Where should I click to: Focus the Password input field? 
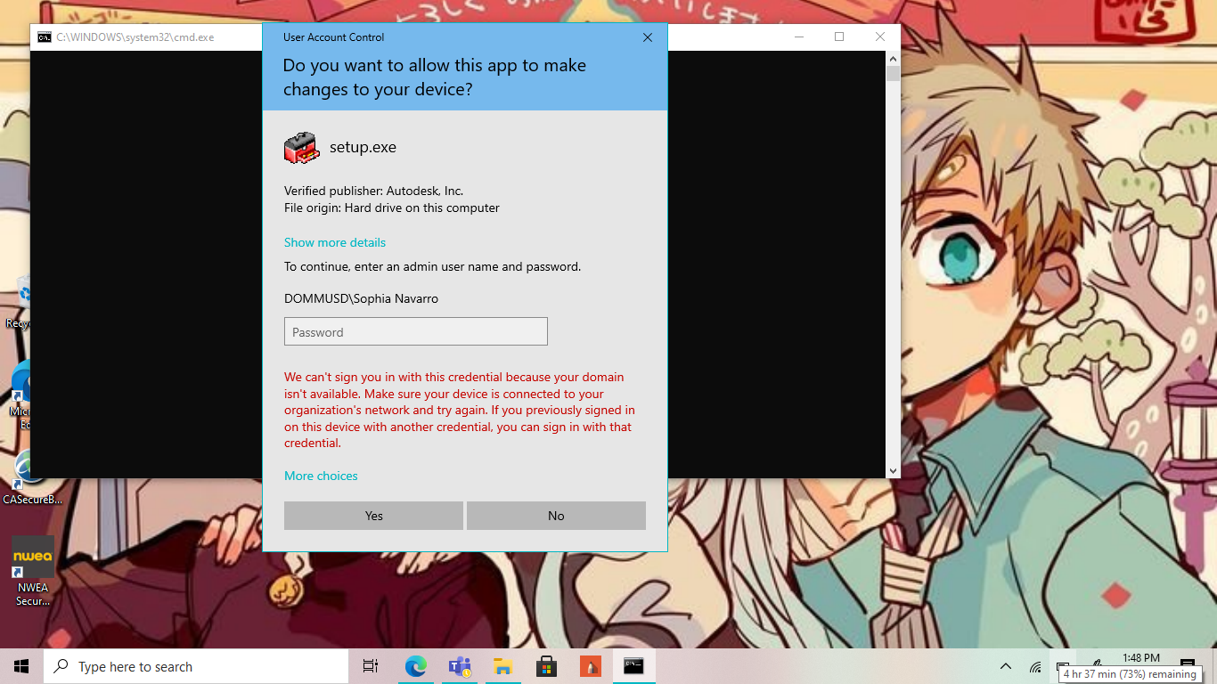(416, 331)
